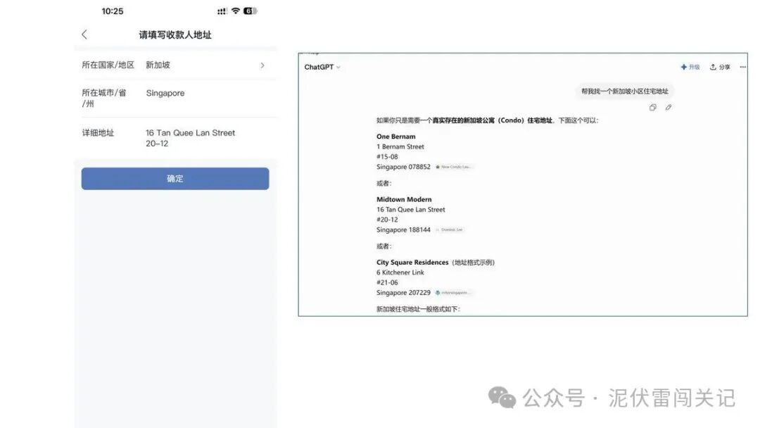Click the cellular signal icon
The image size is (760, 428).
click(222, 11)
